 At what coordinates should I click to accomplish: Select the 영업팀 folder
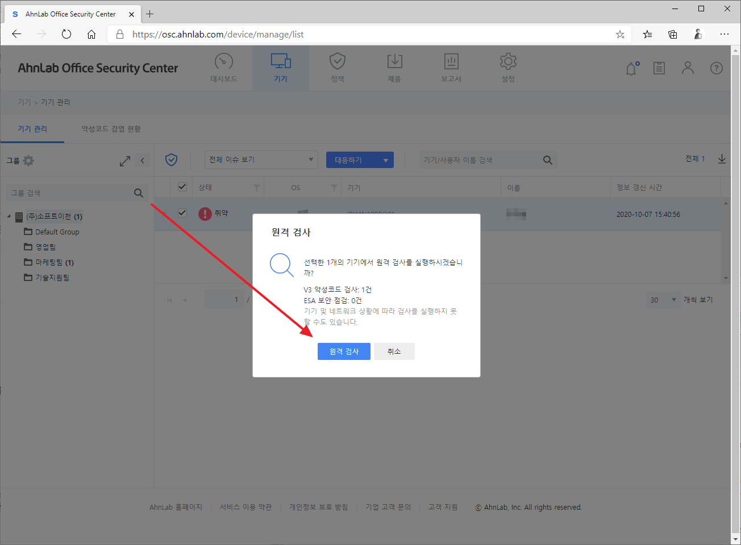click(40, 247)
